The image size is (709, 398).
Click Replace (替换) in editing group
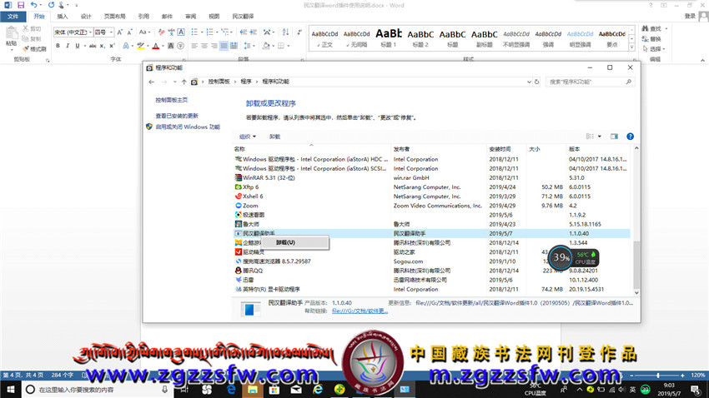tap(651, 39)
